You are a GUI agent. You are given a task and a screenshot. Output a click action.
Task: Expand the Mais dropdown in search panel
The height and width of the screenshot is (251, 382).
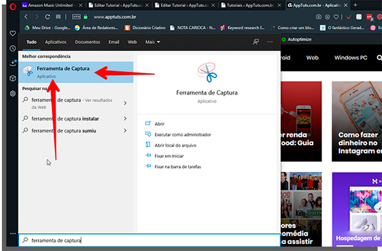point(153,42)
